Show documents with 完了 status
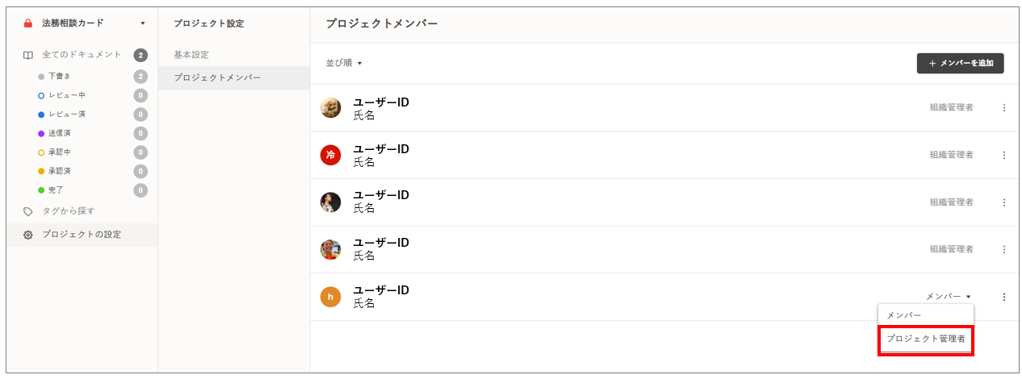 tap(57, 190)
